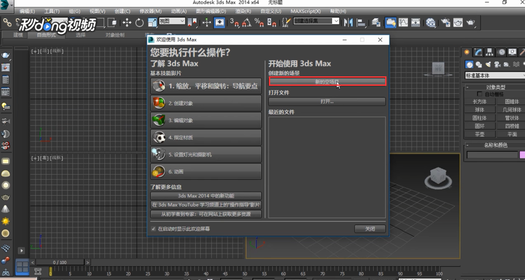Click the object name input field
This screenshot has height=280, width=525.
click(492, 155)
